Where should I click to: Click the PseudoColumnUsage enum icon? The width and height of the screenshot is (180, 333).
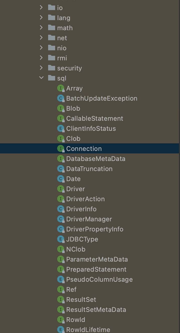(x=61, y=279)
